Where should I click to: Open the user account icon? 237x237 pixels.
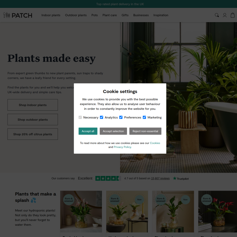[225, 15]
